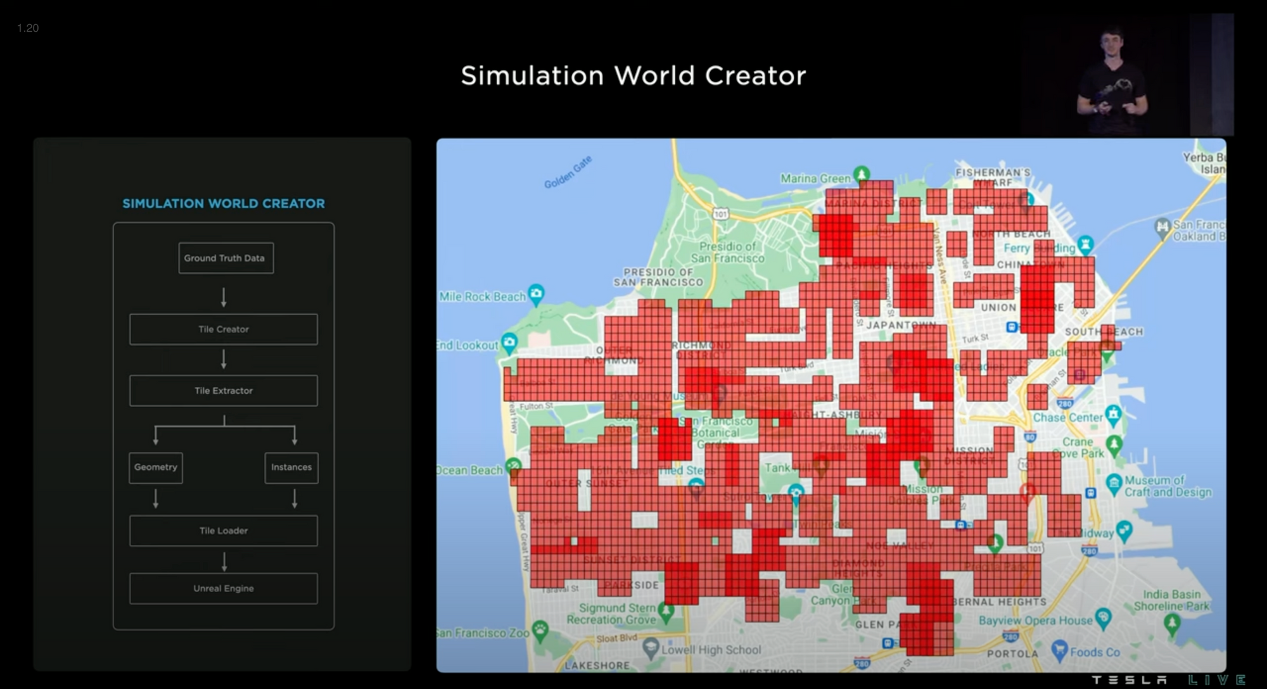Select the San Francisco Zoo paw marker

540,630
